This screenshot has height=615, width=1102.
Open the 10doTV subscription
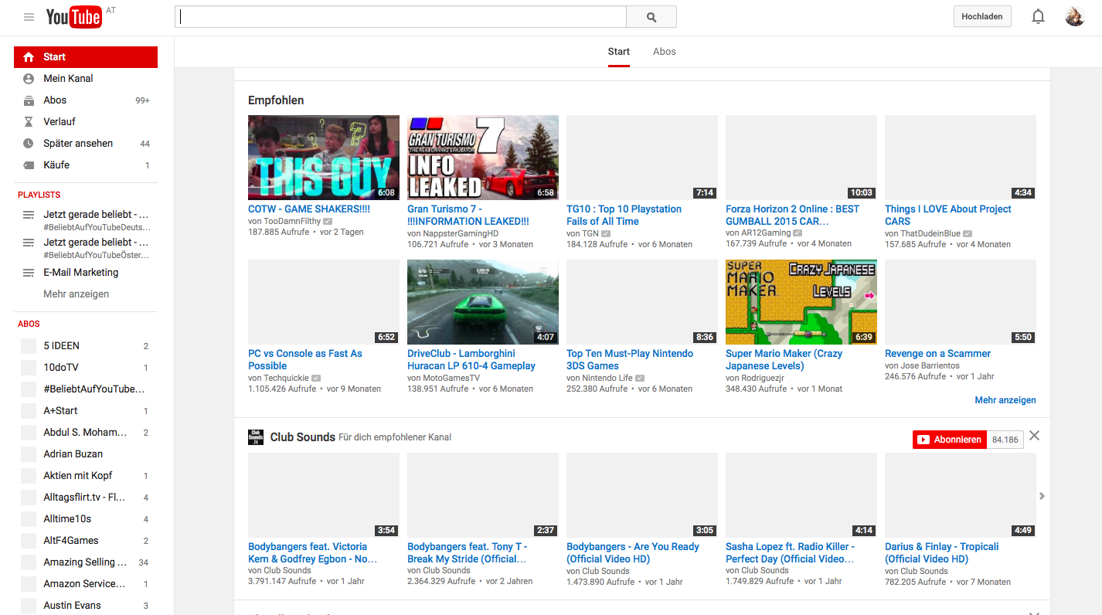pos(86,368)
